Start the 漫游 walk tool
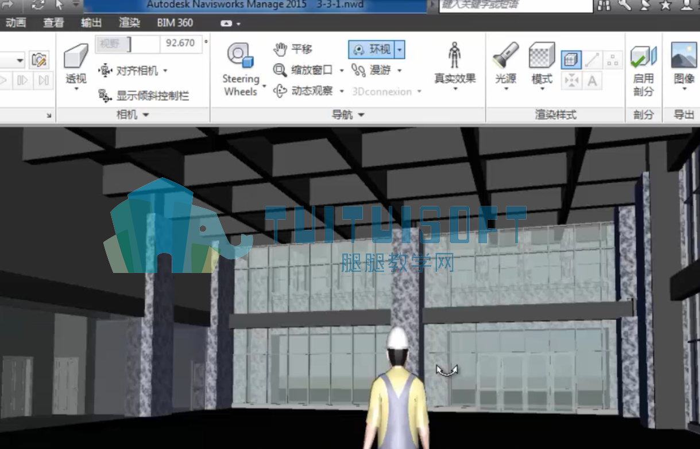 point(371,70)
